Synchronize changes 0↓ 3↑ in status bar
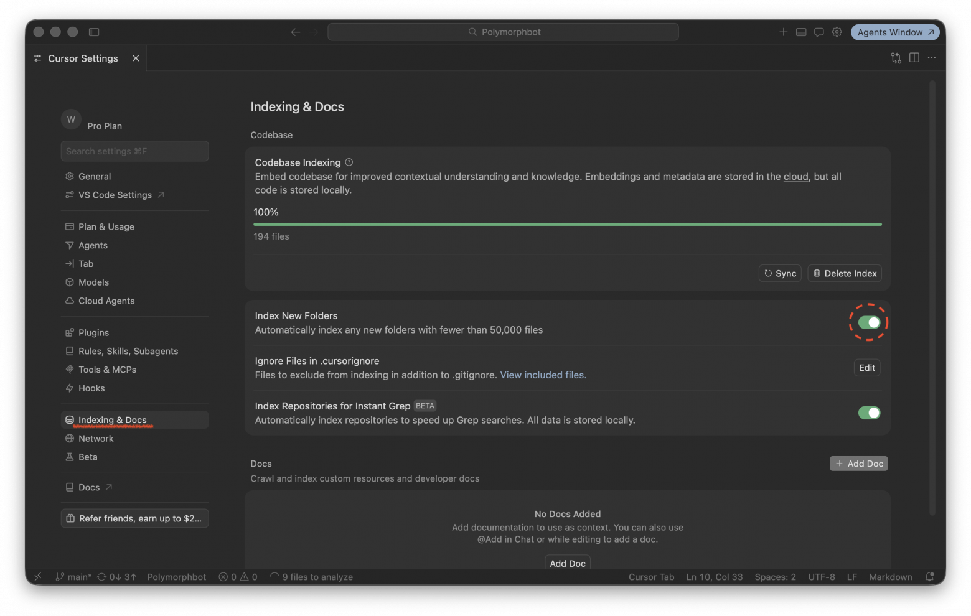971x616 pixels. click(x=116, y=577)
